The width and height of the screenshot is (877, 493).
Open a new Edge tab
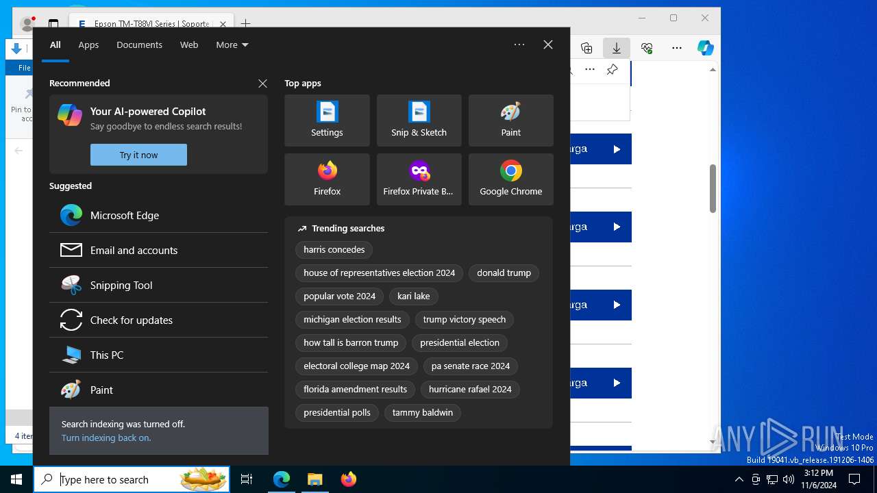pyautogui.click(x=245, y=24)
